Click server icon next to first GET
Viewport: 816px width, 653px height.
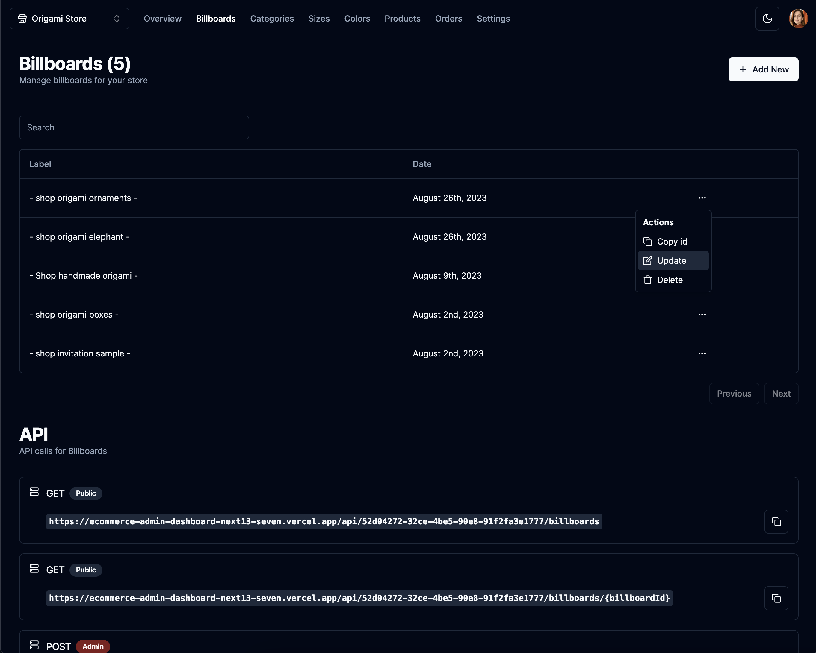pyautogui.click(x=34, y=492)
